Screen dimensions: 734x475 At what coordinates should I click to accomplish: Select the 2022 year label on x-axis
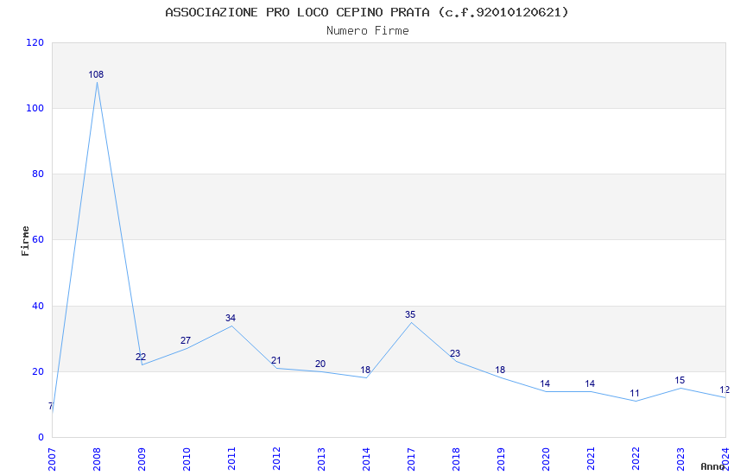(636, 459)
